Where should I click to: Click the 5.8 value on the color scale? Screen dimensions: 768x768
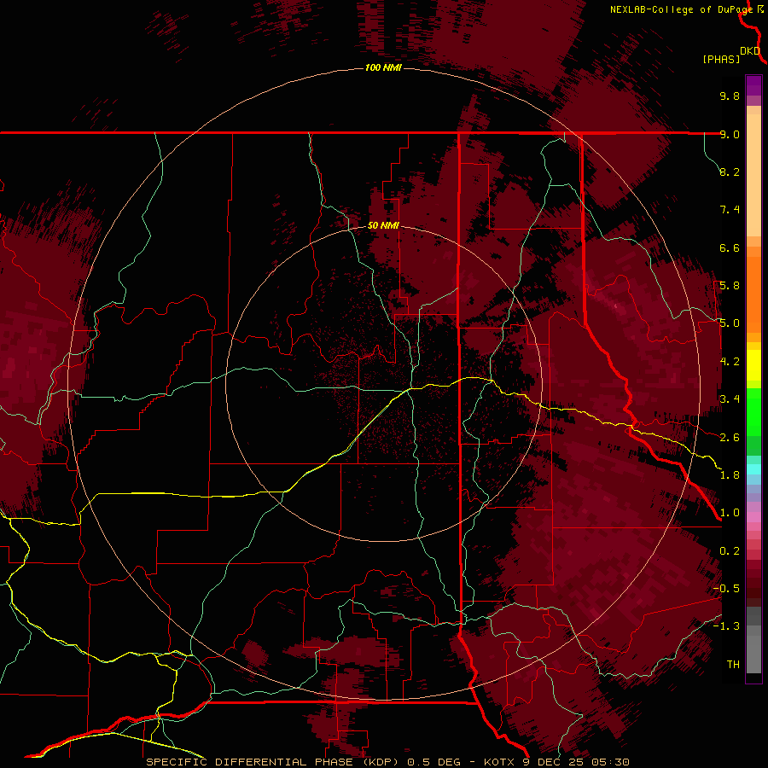coord(730,286)
